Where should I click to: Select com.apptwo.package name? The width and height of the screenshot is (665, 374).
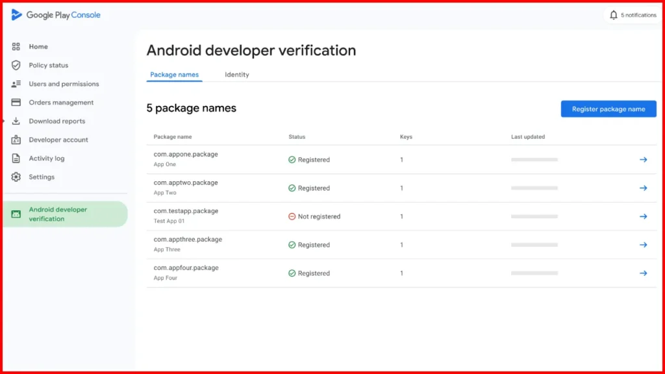[186, 182]
